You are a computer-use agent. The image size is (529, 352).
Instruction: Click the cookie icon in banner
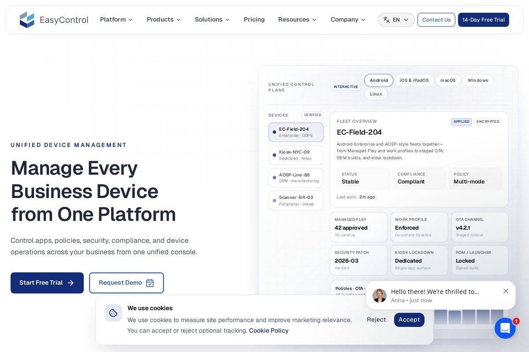[x=113, y=313]
